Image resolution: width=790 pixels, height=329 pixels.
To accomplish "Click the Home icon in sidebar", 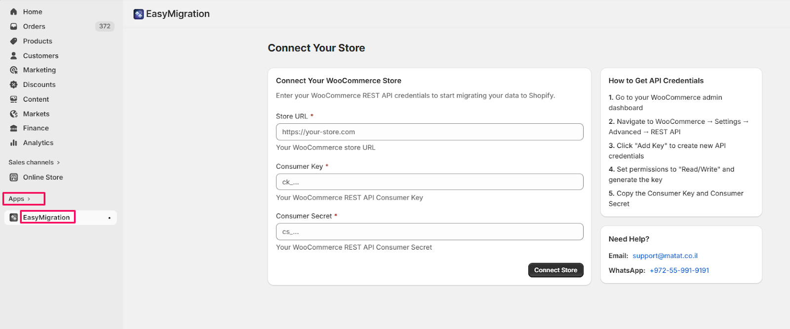I will 14,12.
